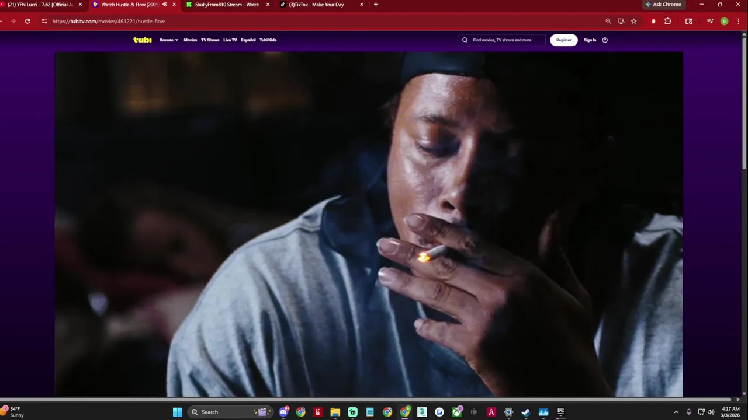Open the Tubi help question-mark icon
Screen dimensions: 748x420
(x=605, y=40)
